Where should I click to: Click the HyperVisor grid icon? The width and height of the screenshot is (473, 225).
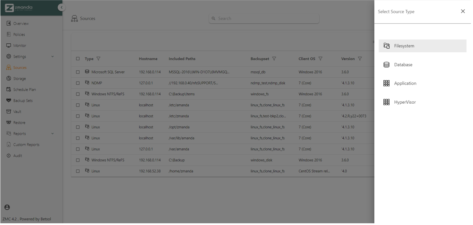[x=386, y=102]
